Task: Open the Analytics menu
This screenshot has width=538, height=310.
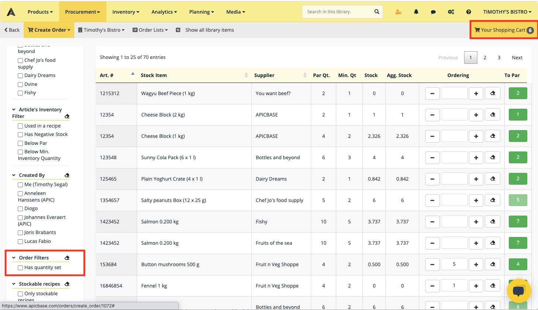Action: point(164,12)
